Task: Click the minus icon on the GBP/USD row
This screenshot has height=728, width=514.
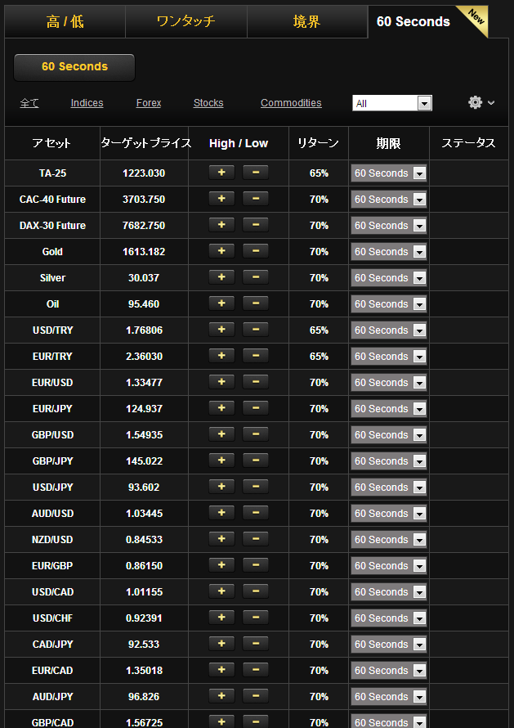Action: tap(256, 434)
